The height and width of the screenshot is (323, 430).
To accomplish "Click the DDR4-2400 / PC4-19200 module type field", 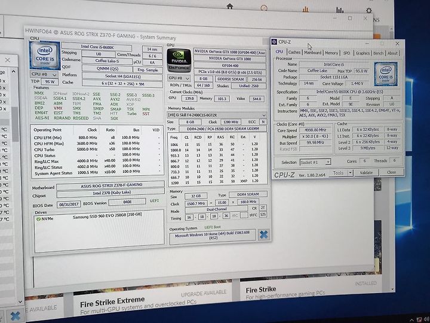I will coord(223,129).
